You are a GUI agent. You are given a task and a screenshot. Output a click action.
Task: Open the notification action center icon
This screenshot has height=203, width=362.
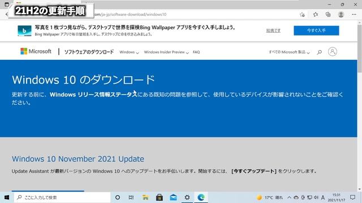[x=352, y=197]
